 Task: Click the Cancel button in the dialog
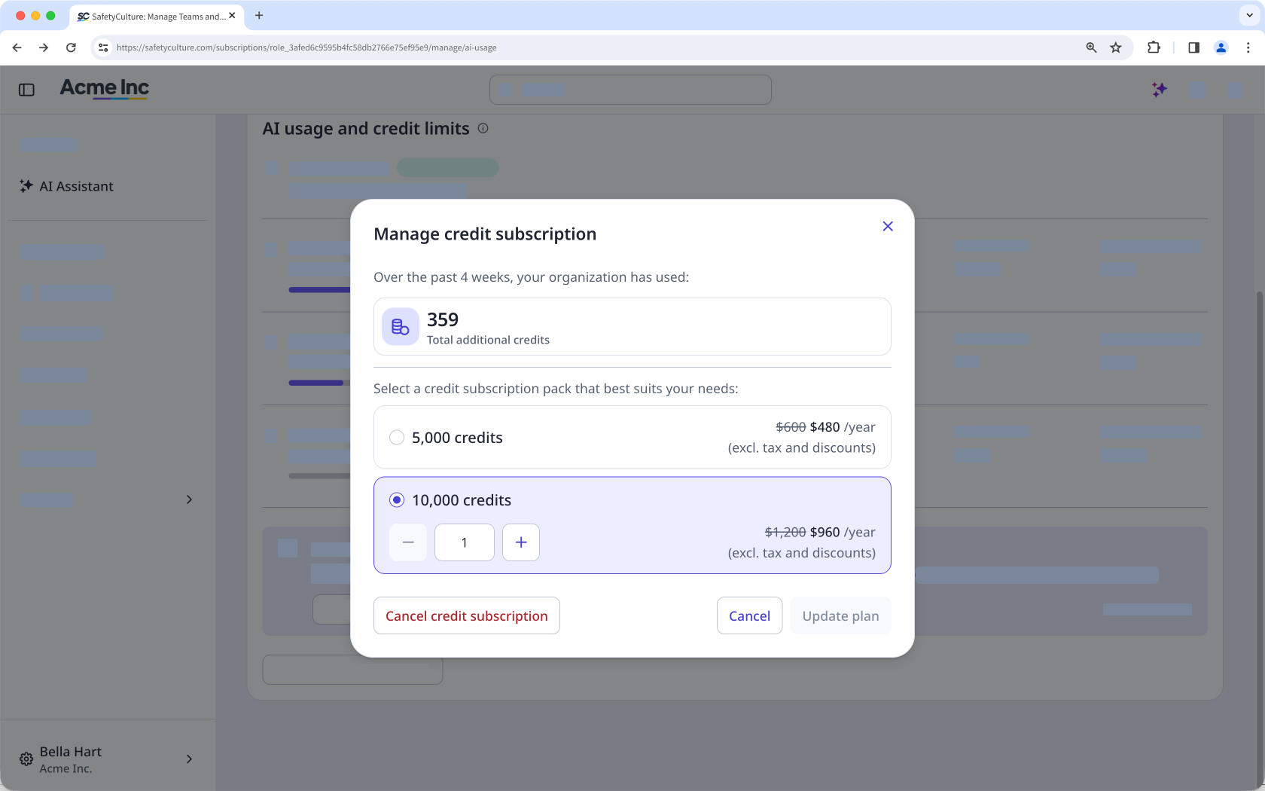point(749,615)
